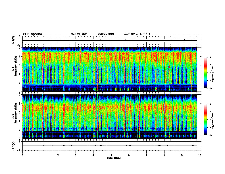Click the "-10" tick on ch.1 color bar

pos(210,88)
